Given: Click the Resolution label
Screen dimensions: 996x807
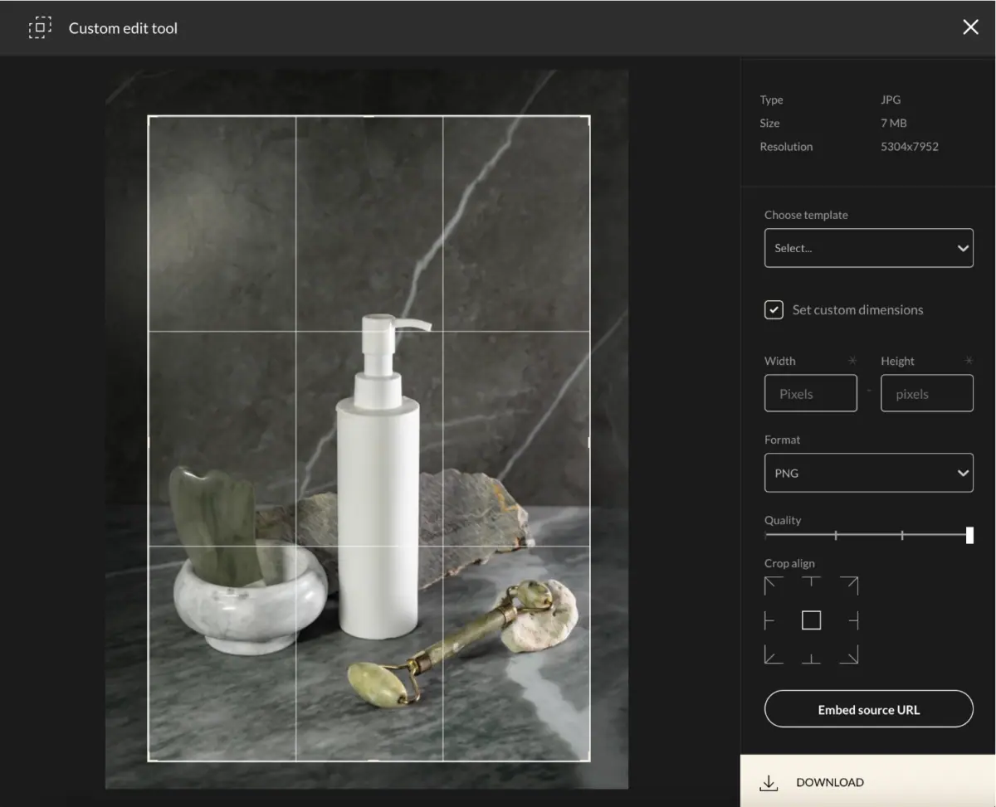Looking at the screenshot, I should click(x=786, y=146).
